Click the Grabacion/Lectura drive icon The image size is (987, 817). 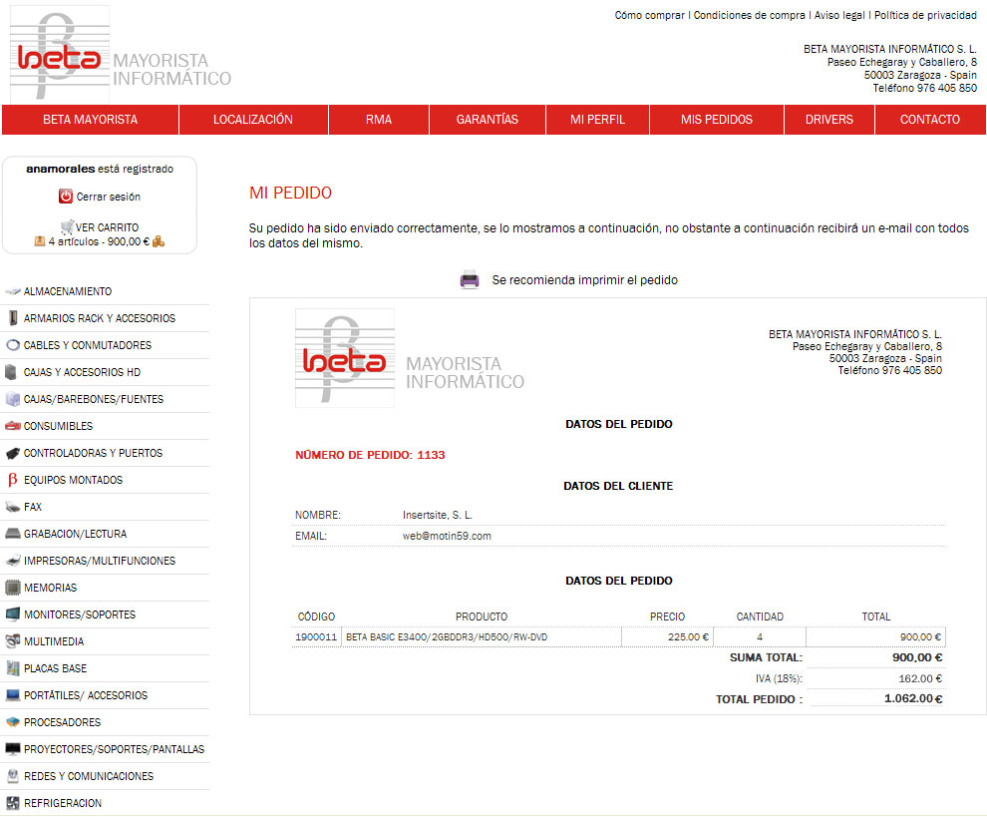click(13, 534)
